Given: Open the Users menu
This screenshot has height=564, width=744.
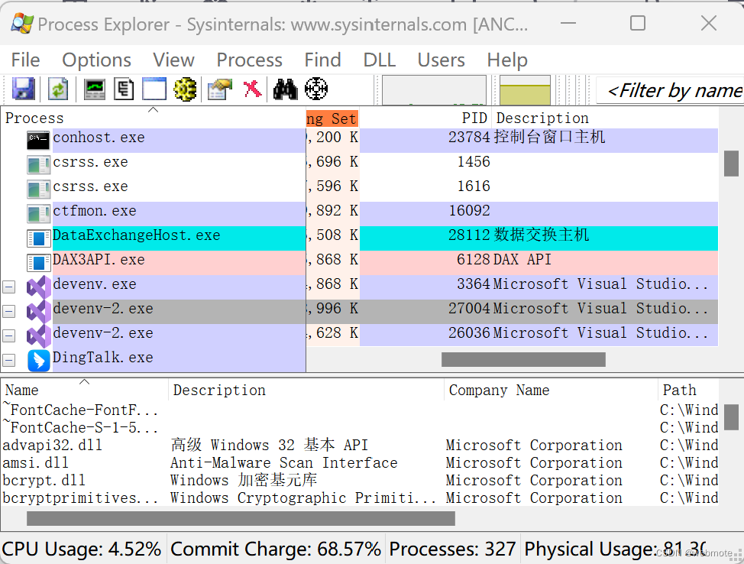Looking at the screenshot, I should (441, 60).
